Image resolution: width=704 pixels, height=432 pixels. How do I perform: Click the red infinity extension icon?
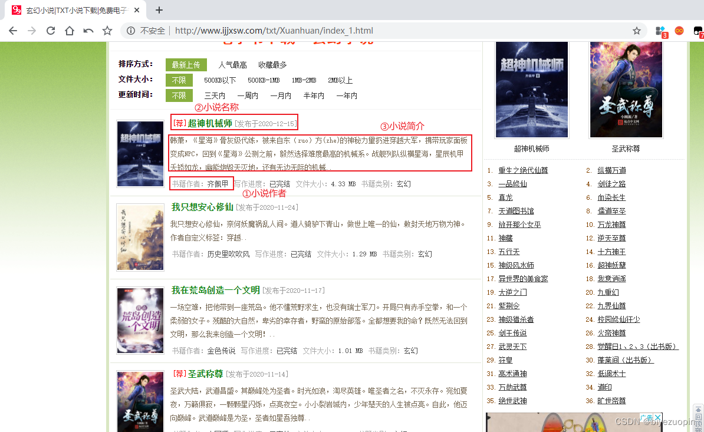tap(679, 30)
